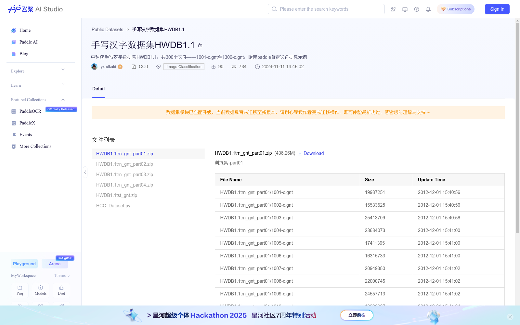This screenshot has width=520, height=325.
Task: Select HCC_Dataset.py in file list
Action: coord(148,206)
